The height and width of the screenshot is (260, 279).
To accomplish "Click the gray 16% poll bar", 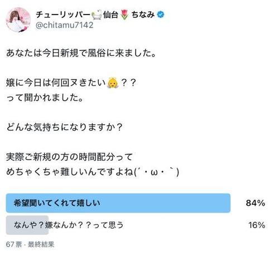I will point(27,225).
